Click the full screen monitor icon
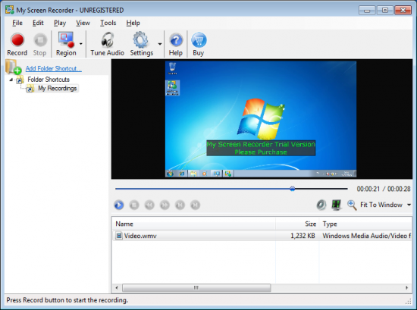The height and width of the screenshot is (310, 417). pyautogui.click(x=337, y=205)
